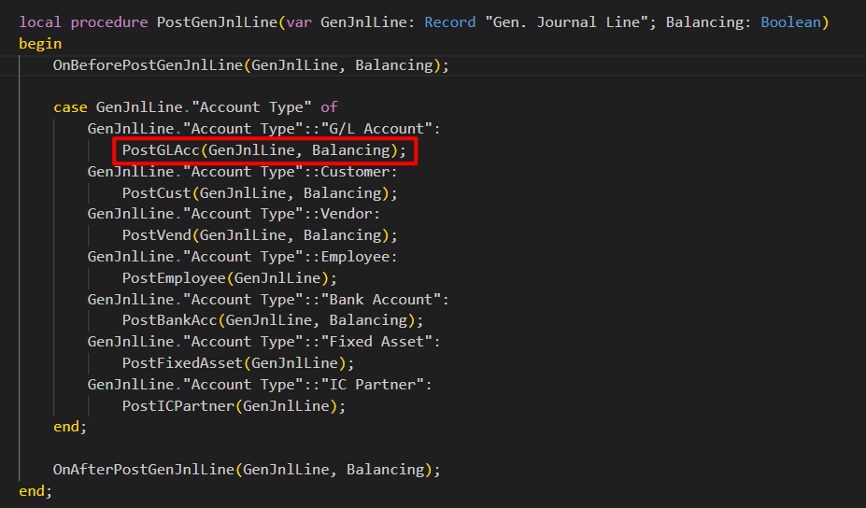Click the "Gen. Journal Line" record name
The image size is (866, 508).
pos(561,21)
